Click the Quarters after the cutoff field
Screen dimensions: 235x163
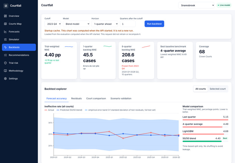pos(128,24)
